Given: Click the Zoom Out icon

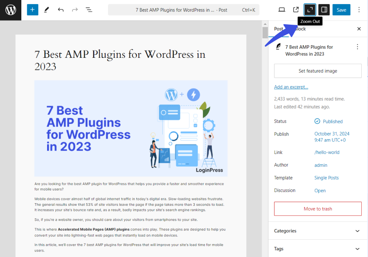Looking at the screenshot, I should (310, 10).
